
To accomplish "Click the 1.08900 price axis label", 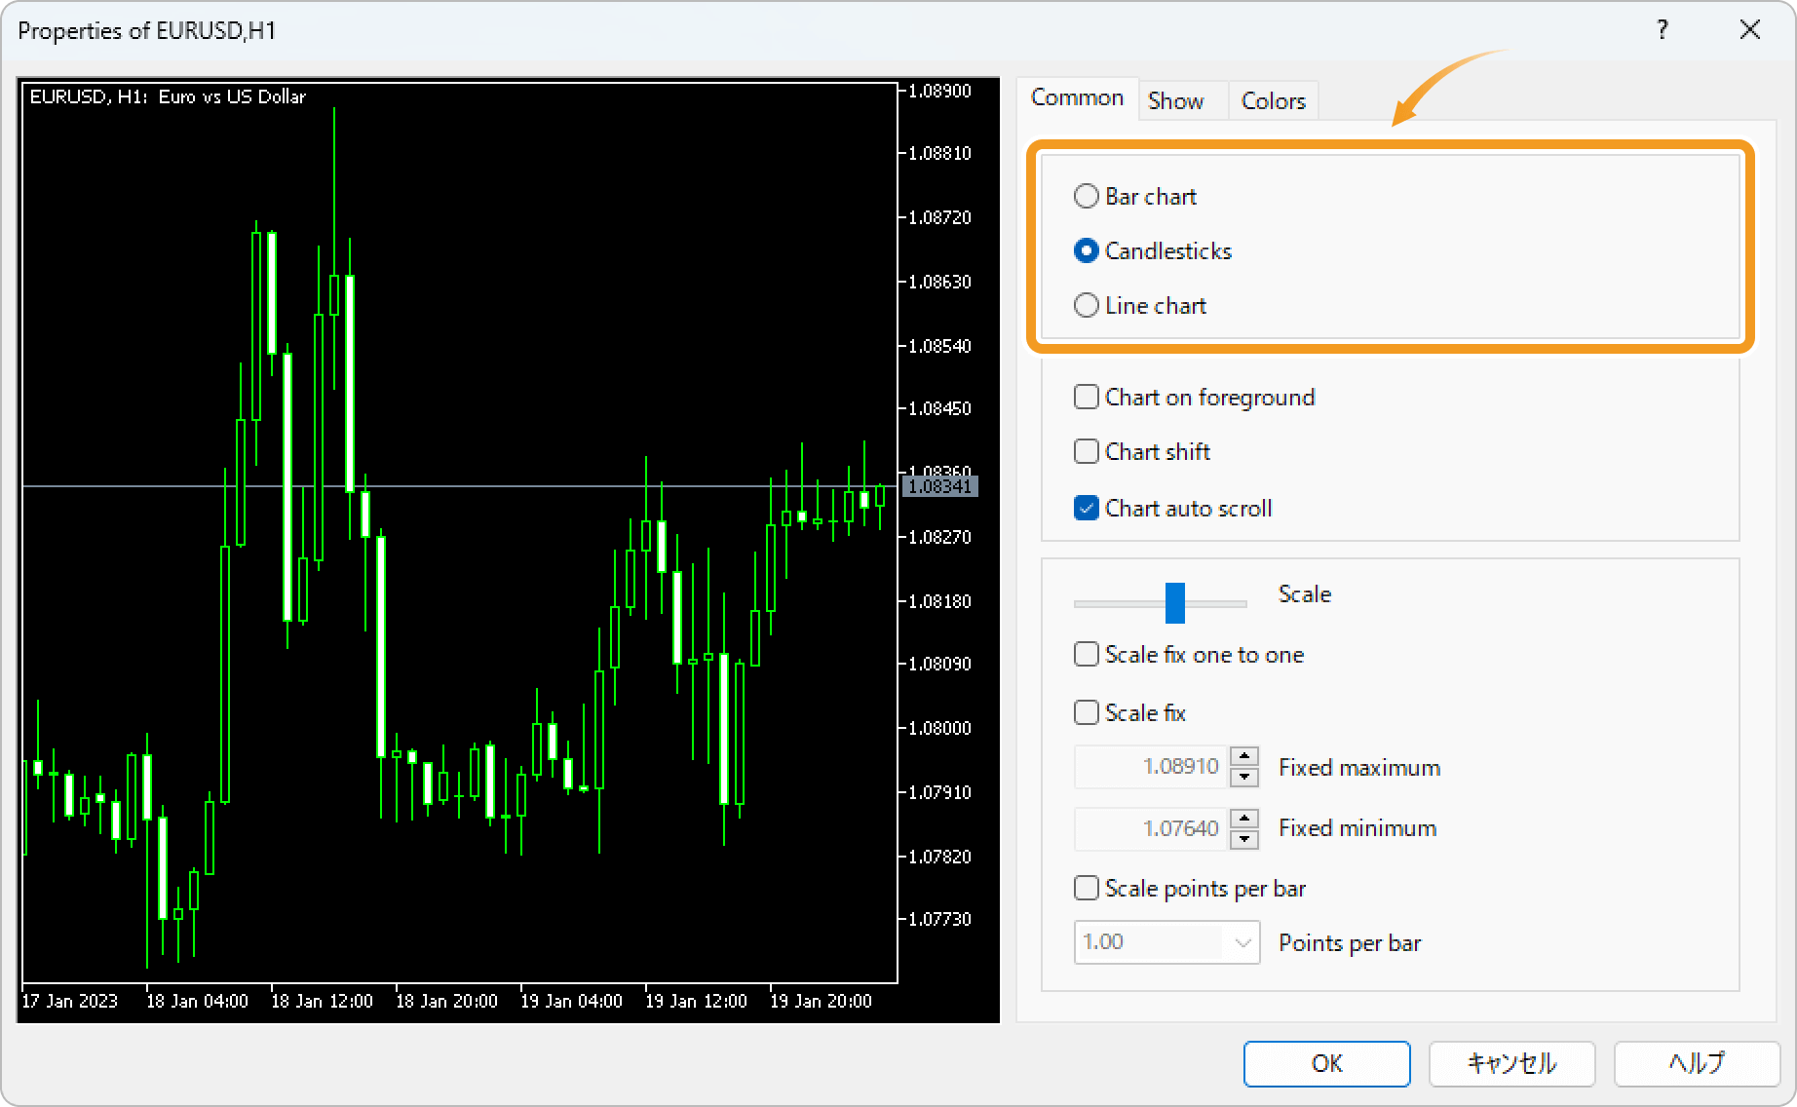I will [939, 91].
